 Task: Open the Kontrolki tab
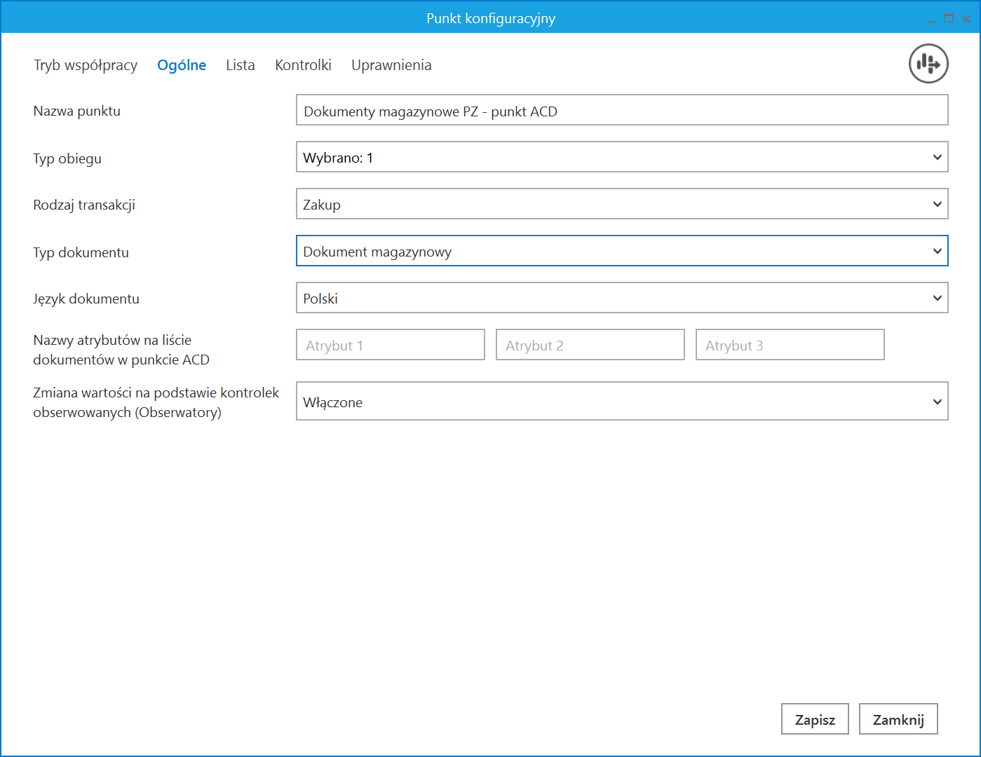pos(303,65)
